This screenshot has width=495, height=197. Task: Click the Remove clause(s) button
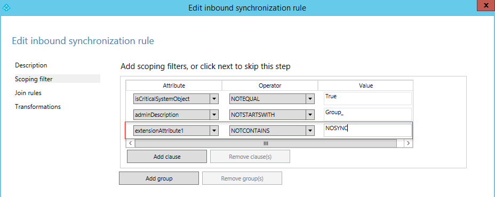(250, 157)
